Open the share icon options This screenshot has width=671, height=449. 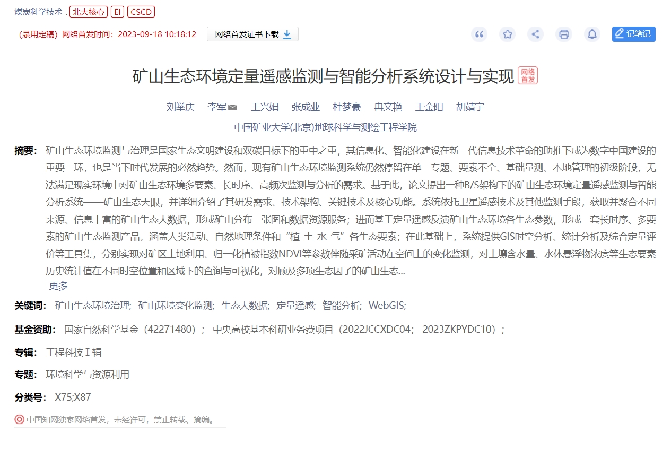pyautogui.click(x=536, y=34)
